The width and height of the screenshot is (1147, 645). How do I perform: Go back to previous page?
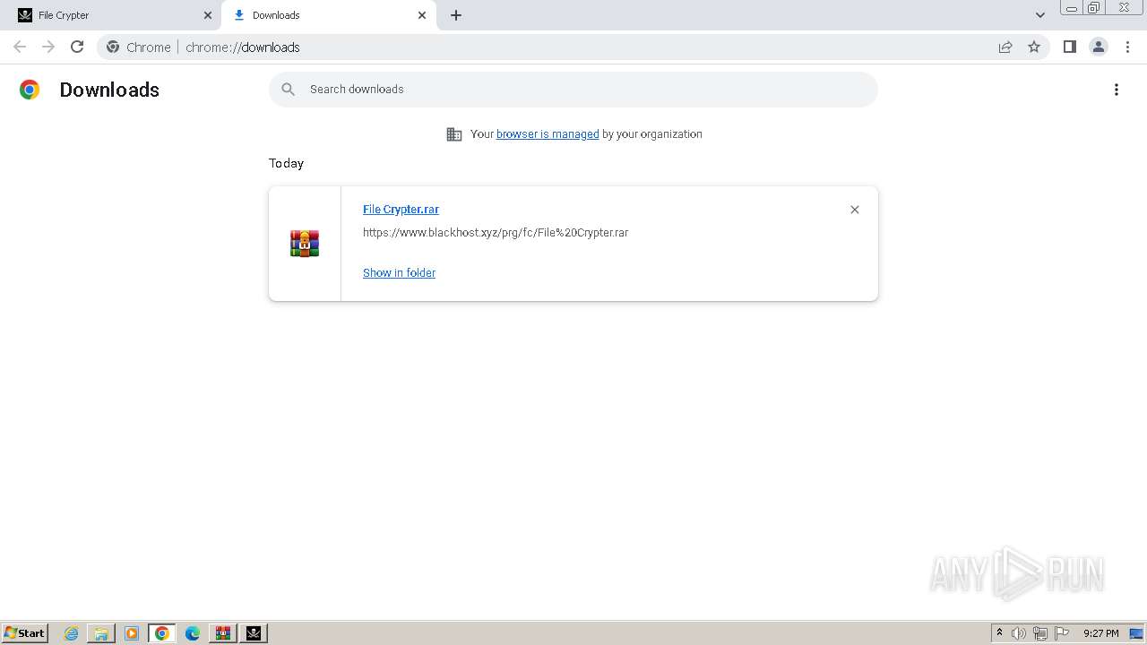pos(20,47)
